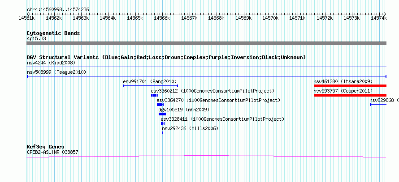Select the 14574k ruler tick label
This screenshot has height=182, width=399.
pyautogui.click(x=379, y=18)
